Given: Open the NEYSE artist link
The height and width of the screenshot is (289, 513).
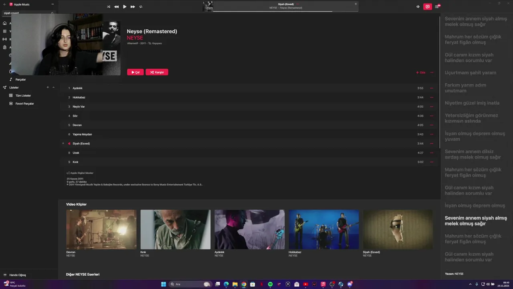Looking at the screenshot, I should point(135,38).
